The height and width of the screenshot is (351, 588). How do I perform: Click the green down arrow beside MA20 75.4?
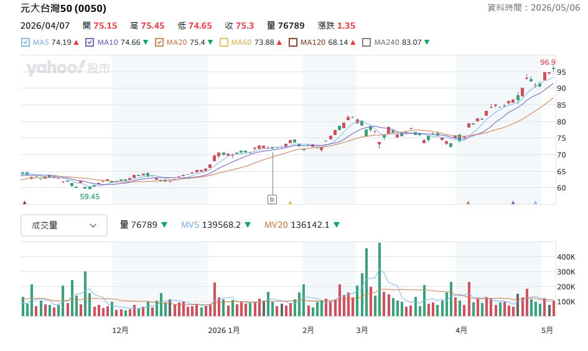[x=210, y=42]
